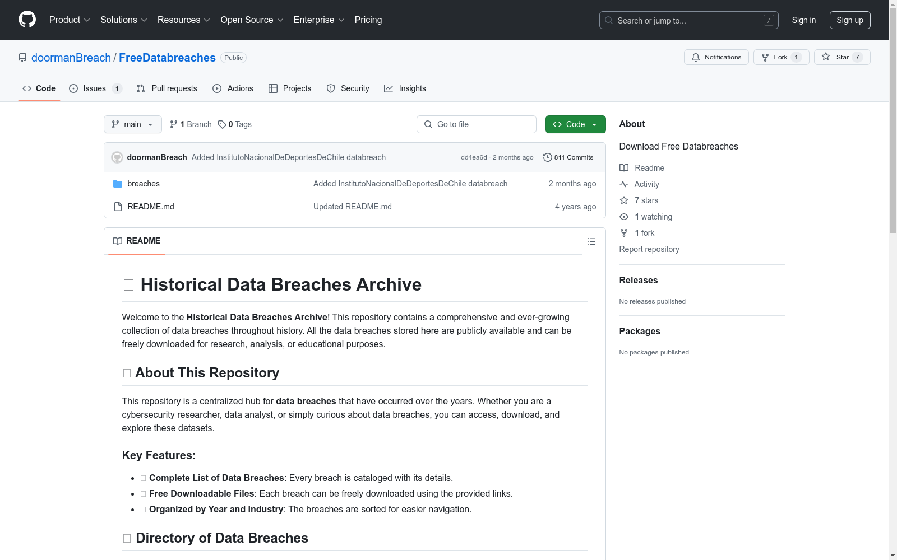Screen dimensions: 897x560
Task: Click the Sign in link
Action: pos(803,20)
